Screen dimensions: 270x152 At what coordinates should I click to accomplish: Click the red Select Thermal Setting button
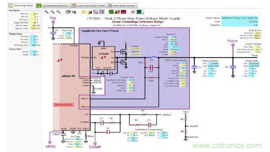64,105
